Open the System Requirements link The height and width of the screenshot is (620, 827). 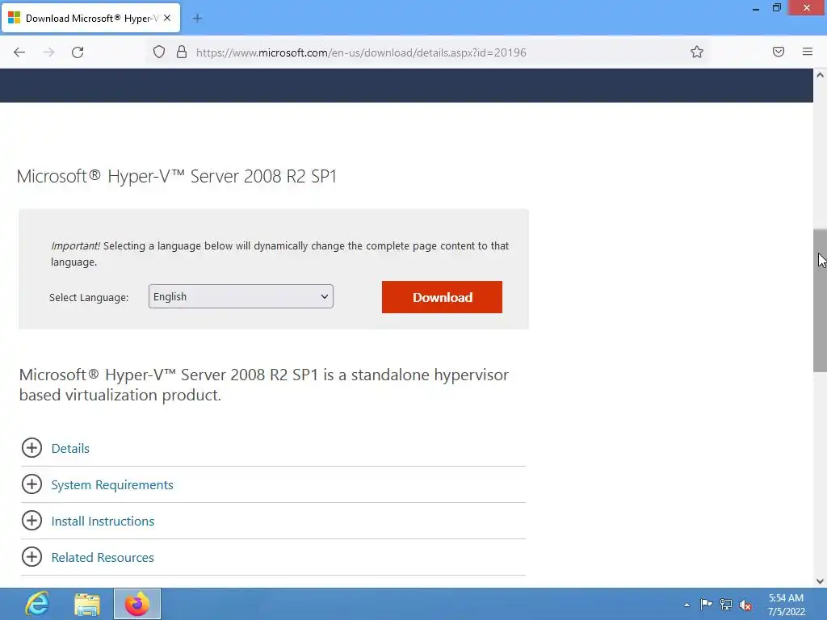[112, 484]
